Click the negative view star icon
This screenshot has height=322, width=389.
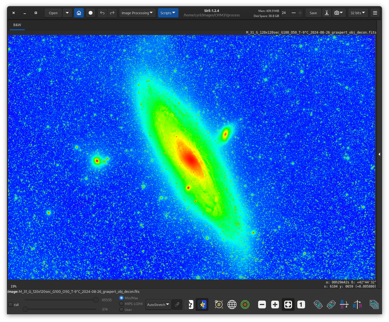point(189,305)
